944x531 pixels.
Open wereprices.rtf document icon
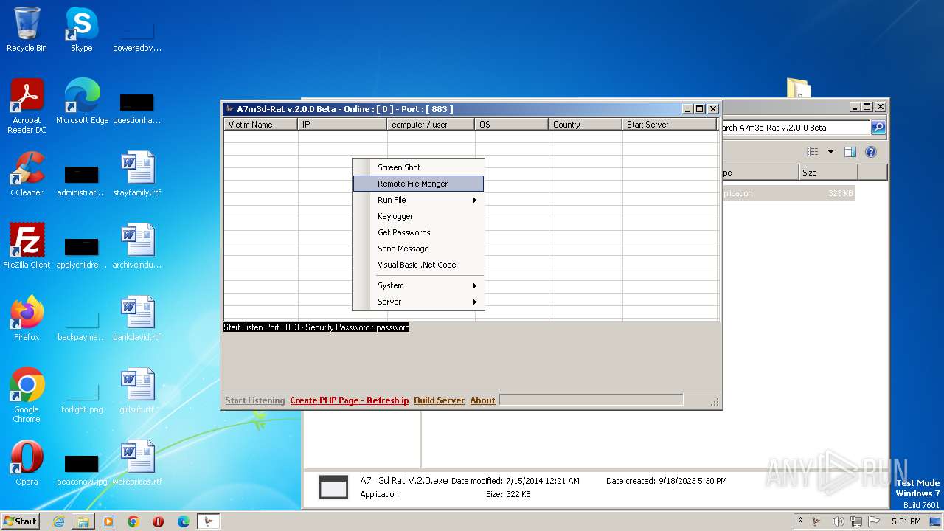click(x=137, y=463)
